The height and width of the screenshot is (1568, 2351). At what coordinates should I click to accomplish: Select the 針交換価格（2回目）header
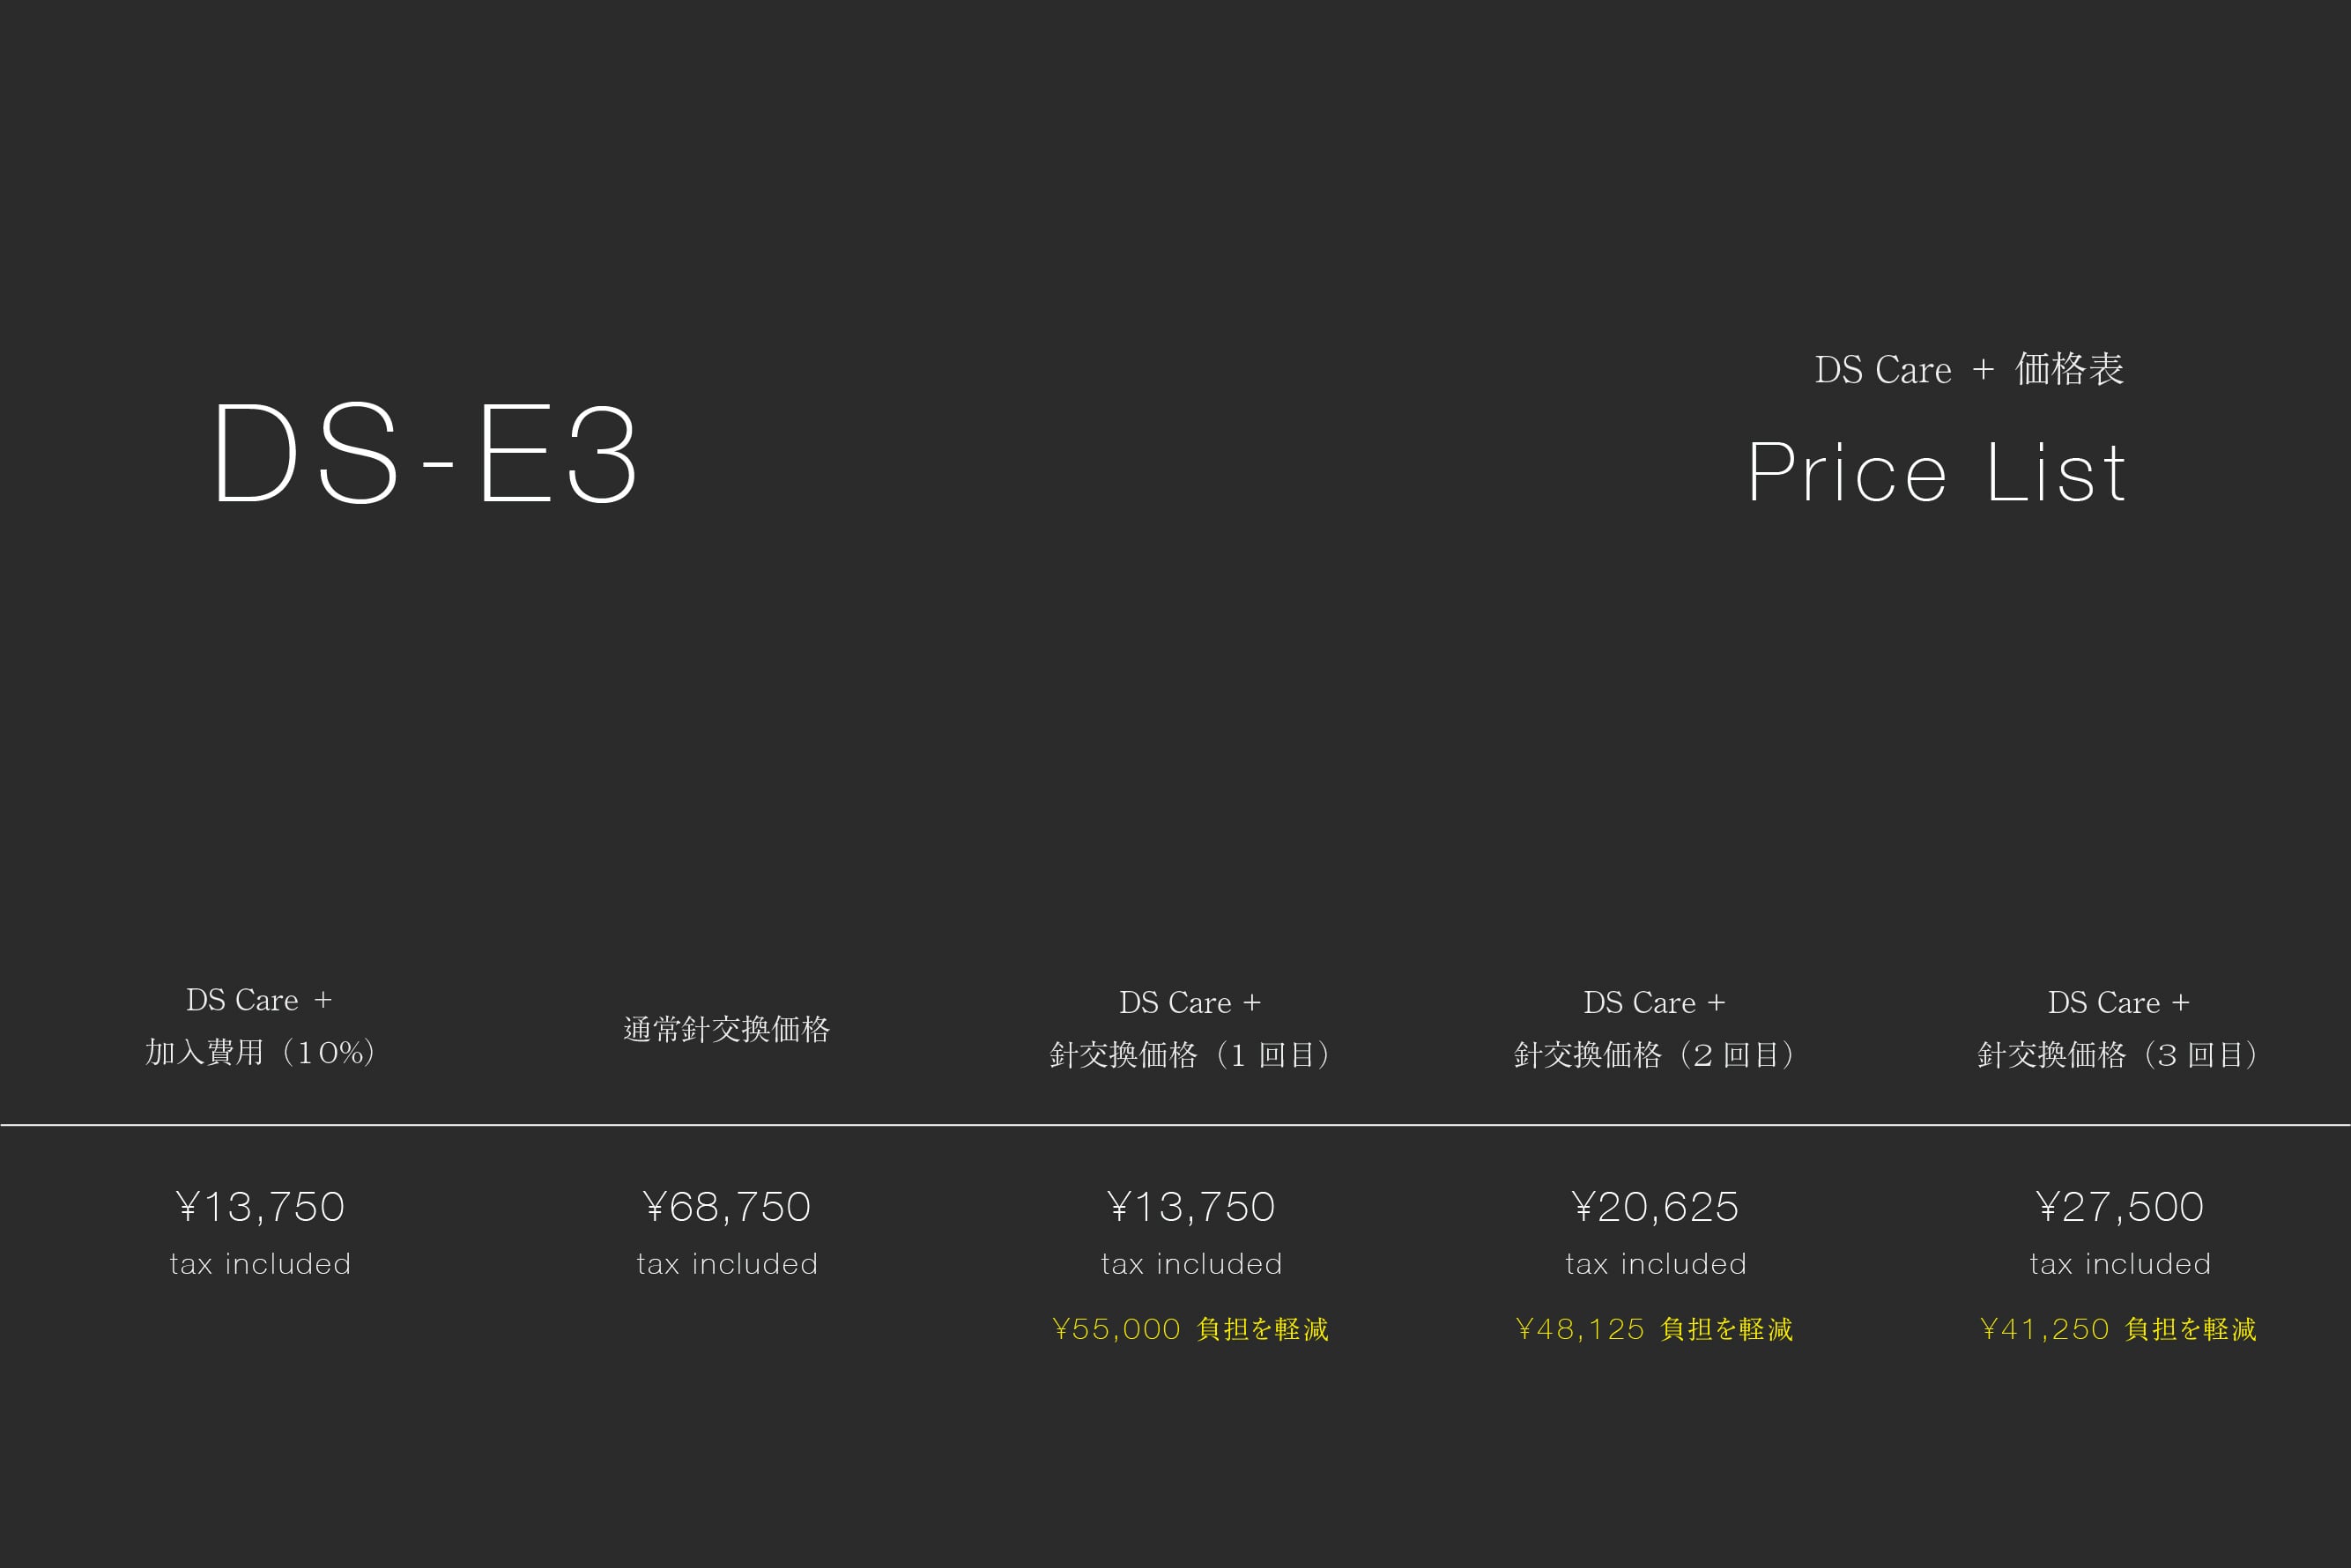click(1654, 1055)
